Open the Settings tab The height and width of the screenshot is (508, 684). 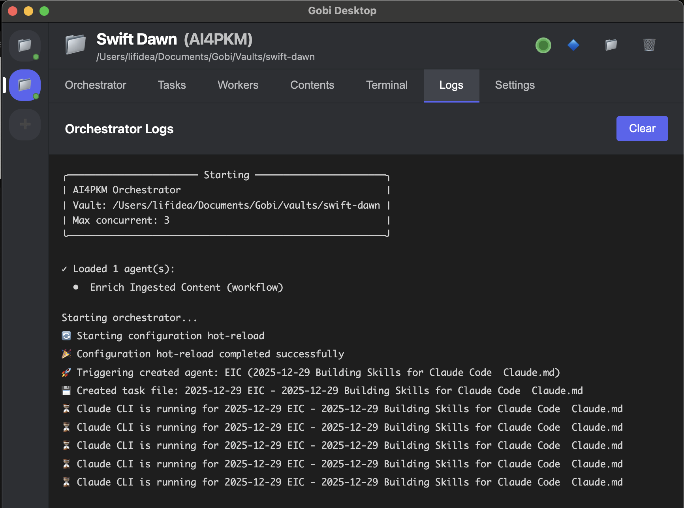point(515,85)
